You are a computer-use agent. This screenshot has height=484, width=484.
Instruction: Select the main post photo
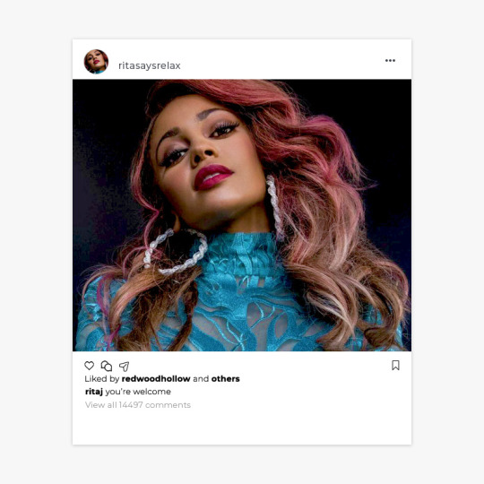(242, 215)
